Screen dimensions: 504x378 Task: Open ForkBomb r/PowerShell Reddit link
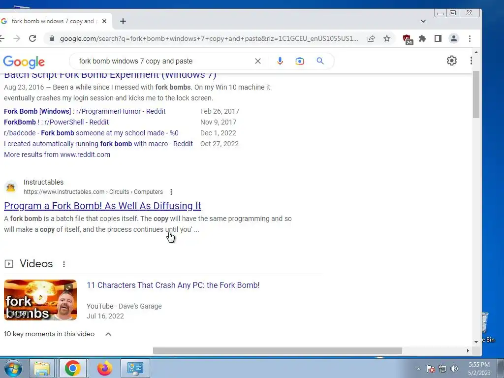pos(56,122)
